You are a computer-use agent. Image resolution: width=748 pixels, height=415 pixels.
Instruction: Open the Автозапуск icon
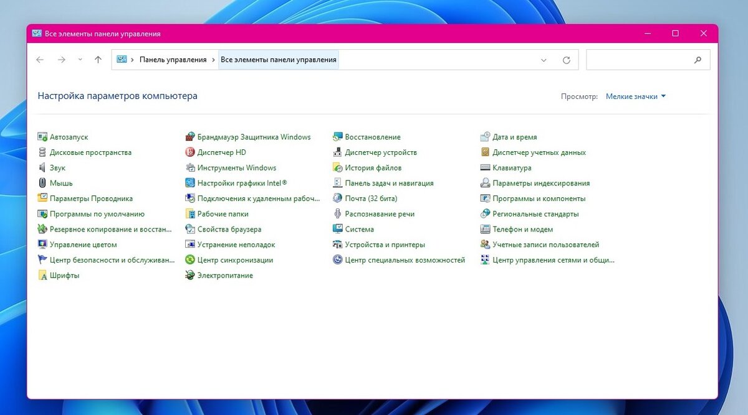tap(42, 137)
